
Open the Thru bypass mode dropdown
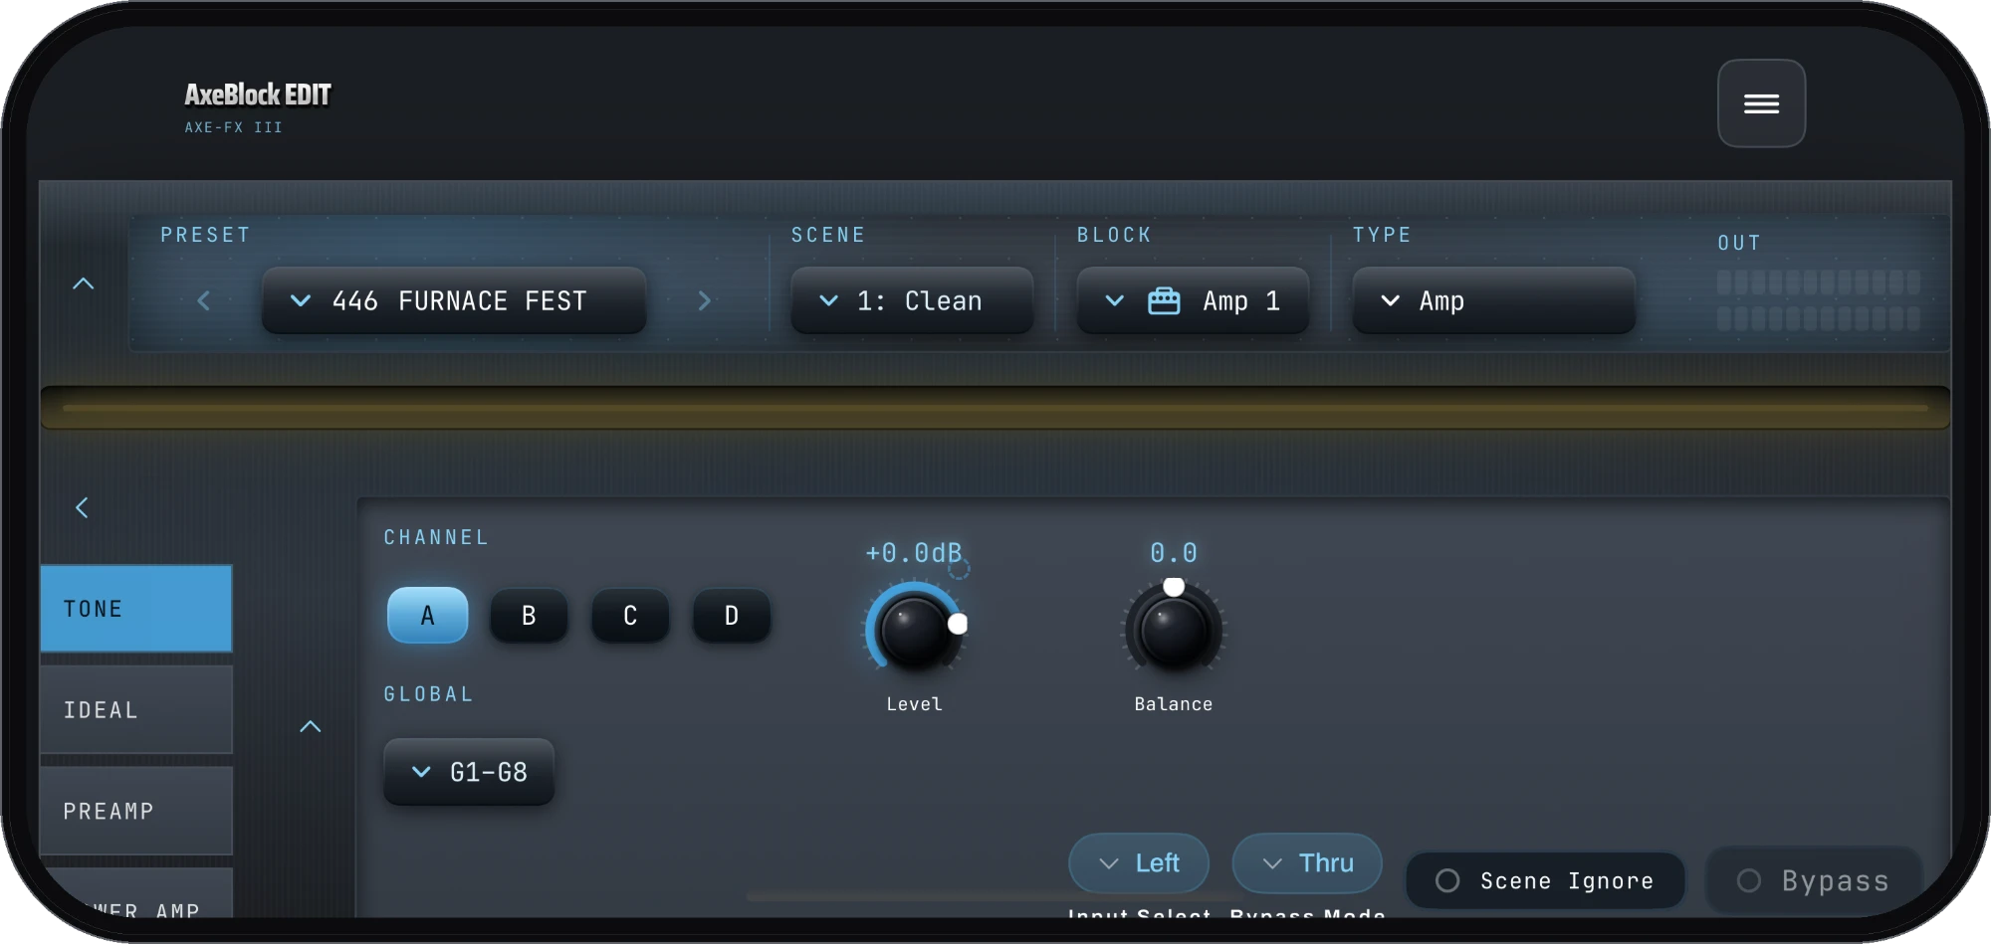pos(1307,862)
